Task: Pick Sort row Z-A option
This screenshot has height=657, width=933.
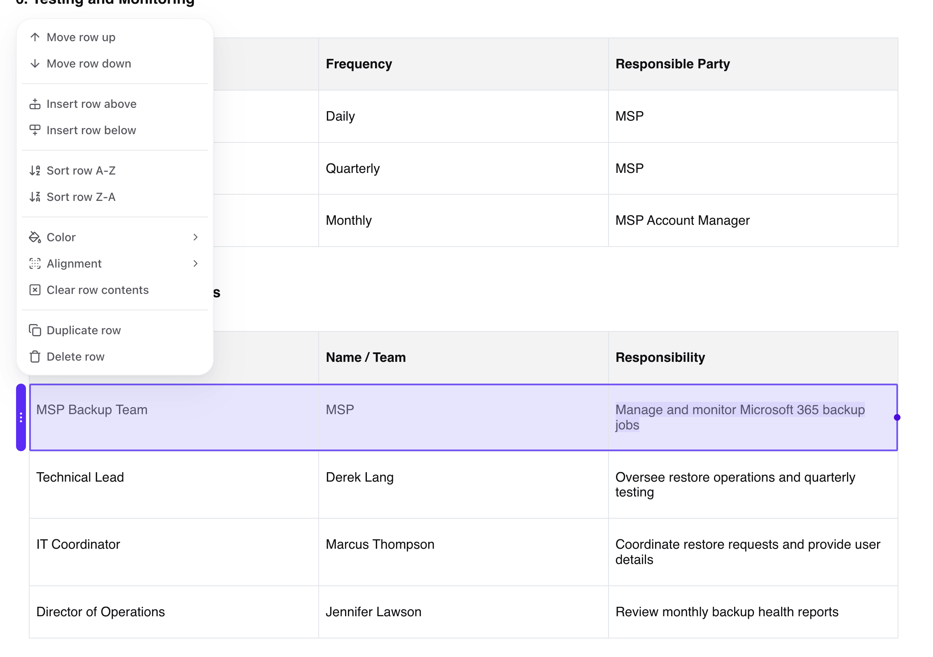Action: (x=115, y=197)
